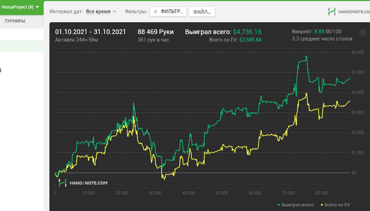Click the 'Фильтры:' label
The image size is (370, 211).
136,12
